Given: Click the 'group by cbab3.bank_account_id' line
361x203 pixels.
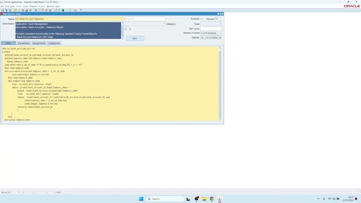Looking at the screenshot, I should point(35,107).
